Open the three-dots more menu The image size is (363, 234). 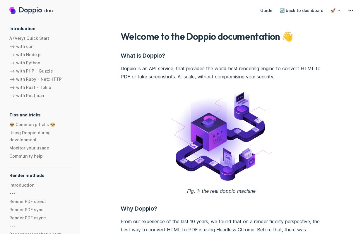351,11
